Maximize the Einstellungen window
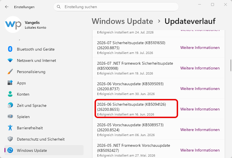Image resolution: width=232 pixels, height=158 pixels. (213, 4)
